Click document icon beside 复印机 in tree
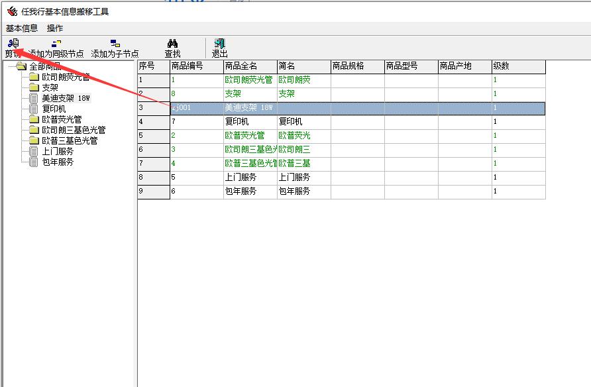The height and width of the screenshot is (387, 591). click(x=34, y=109)
